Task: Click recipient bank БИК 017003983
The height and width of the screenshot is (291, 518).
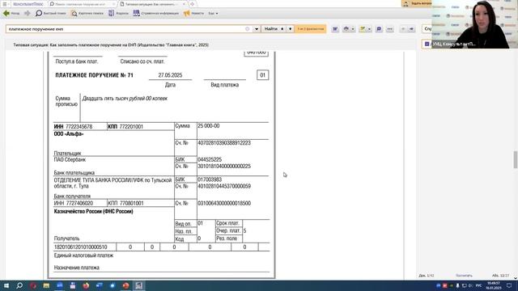Action: [x=210, y=179]
